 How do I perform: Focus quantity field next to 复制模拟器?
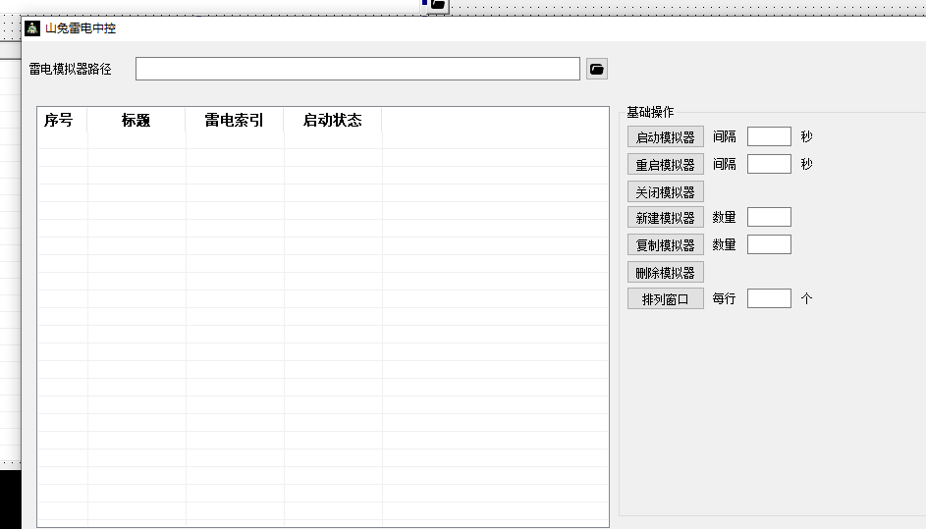(x=769, y=244)
